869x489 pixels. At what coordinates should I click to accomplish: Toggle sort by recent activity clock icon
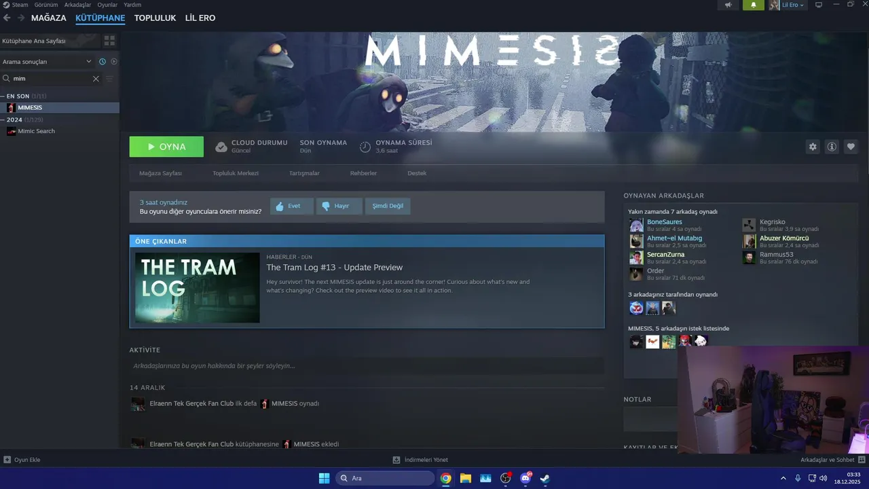[103, 62]
